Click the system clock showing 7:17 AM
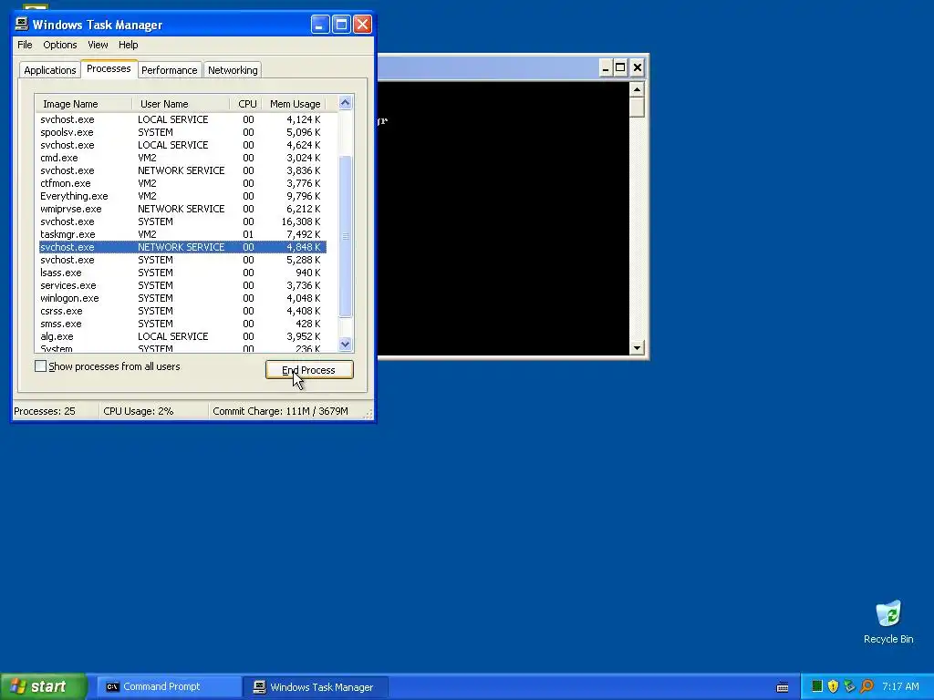Screen dimensions: 934x700 point(900,686)
